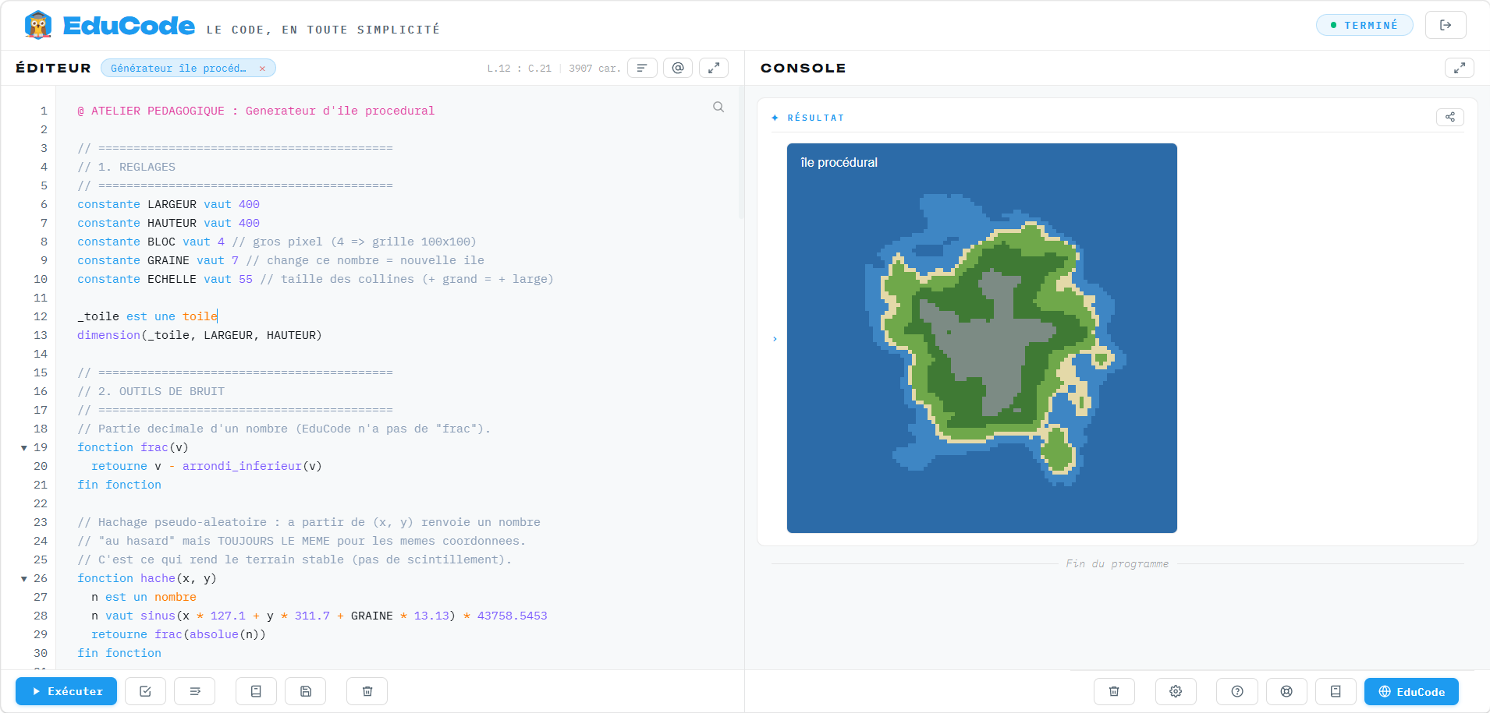
Task: Clear the console with the console trash icon
Action: point(1114,691)
